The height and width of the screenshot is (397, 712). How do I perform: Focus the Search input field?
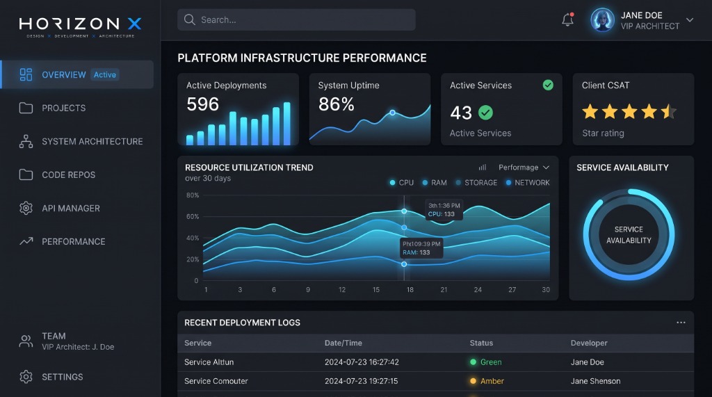[x=296, y=20]
